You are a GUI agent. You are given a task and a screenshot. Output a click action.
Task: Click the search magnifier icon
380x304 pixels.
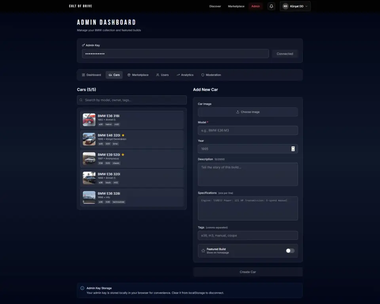(x=81, y=100)
